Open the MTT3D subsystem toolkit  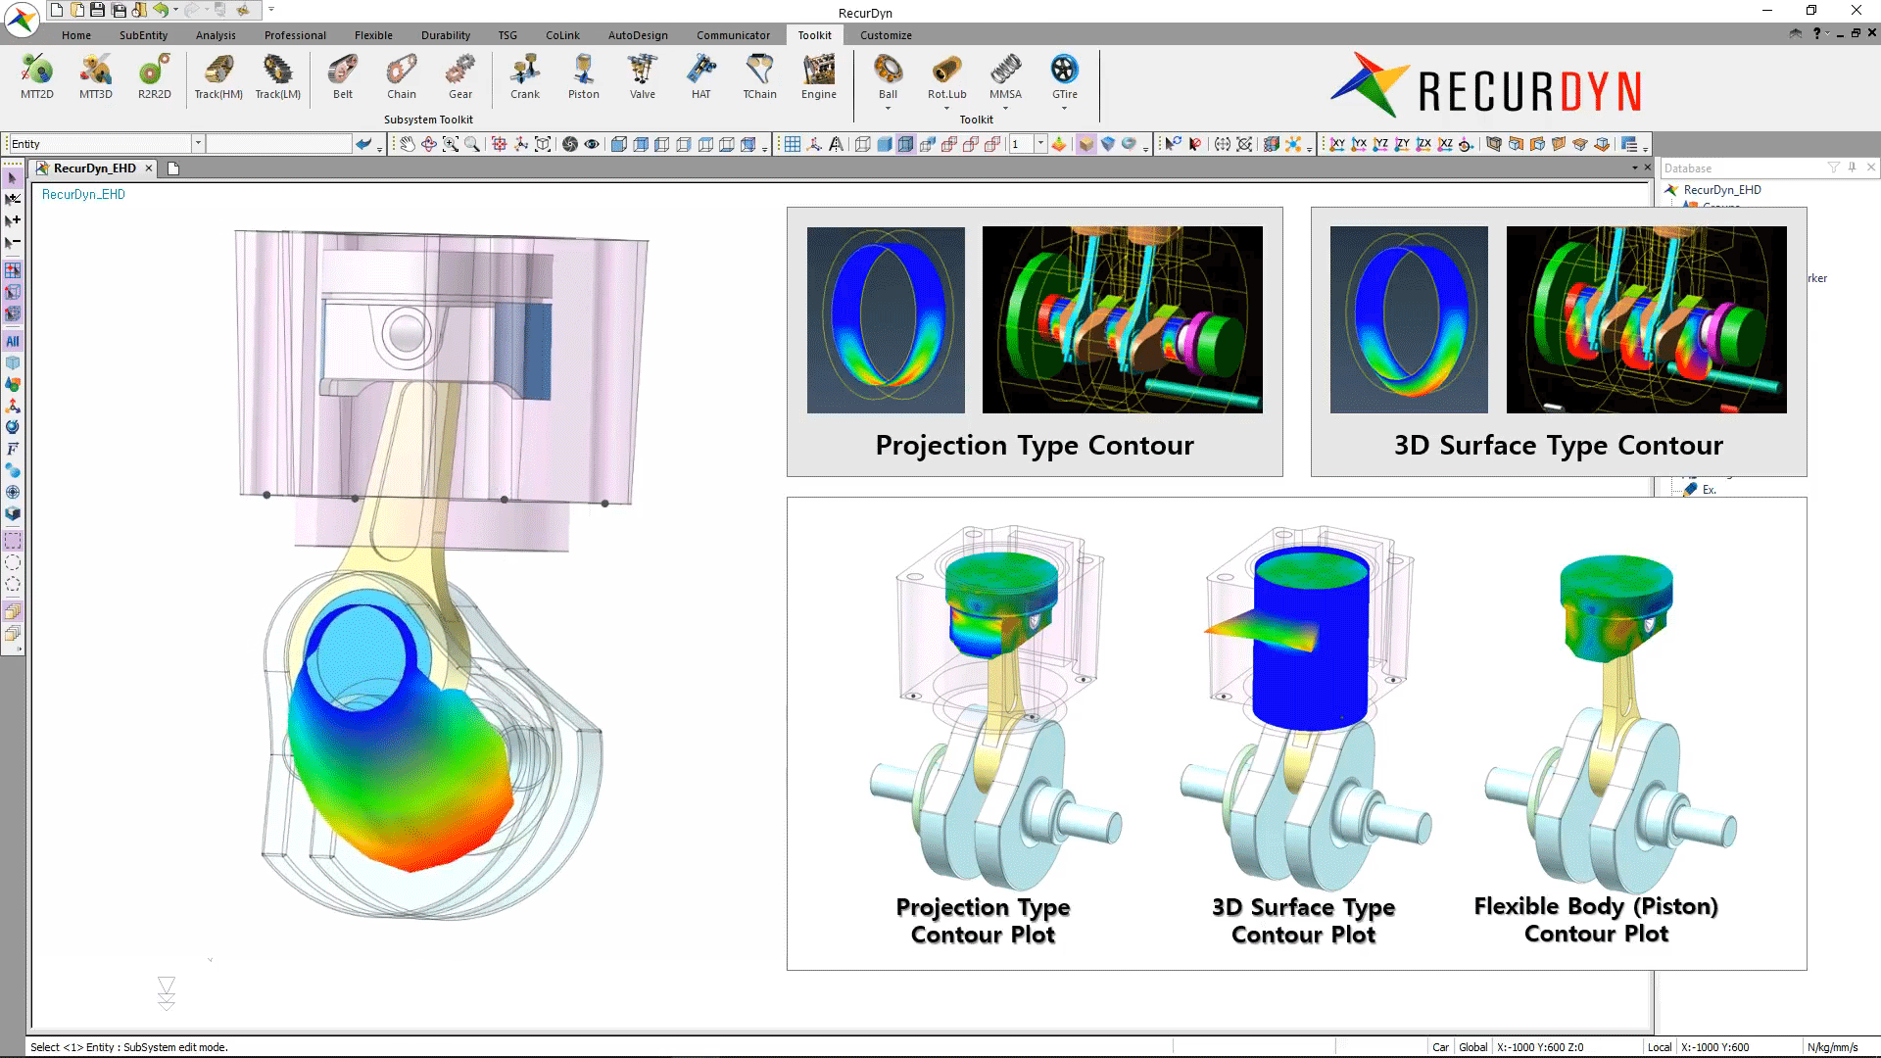tap(96, 76)
